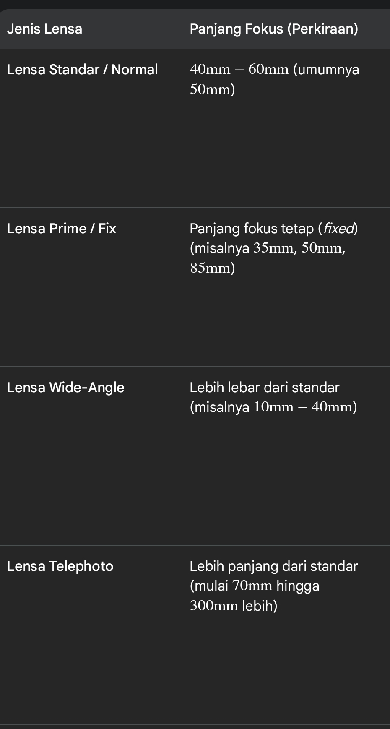
Task: Select the Lensa Telephoto row label
Action: [60, 566]
